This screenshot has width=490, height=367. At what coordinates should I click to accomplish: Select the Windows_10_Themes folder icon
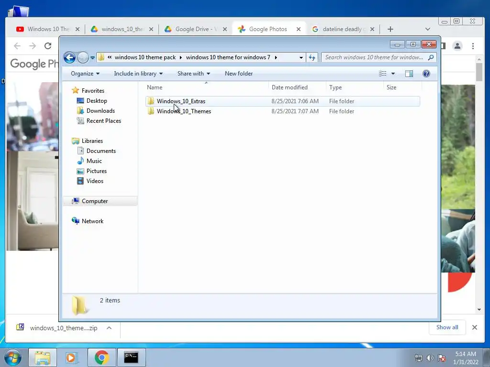pyautogui.click(x=151, y=111)
